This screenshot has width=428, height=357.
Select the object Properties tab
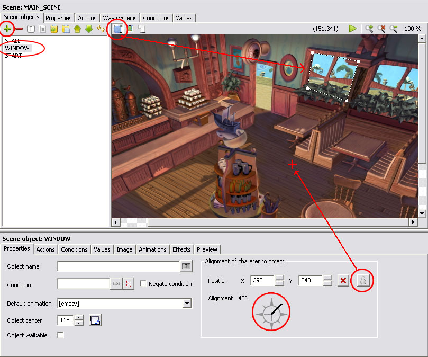(17, 248)
